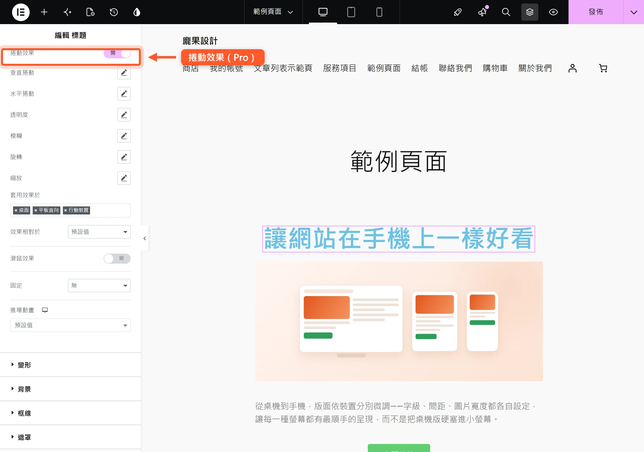Open the 效果相對於 dropdown
The height and width of the screenshot is (452, 644).
click(99, 232)
